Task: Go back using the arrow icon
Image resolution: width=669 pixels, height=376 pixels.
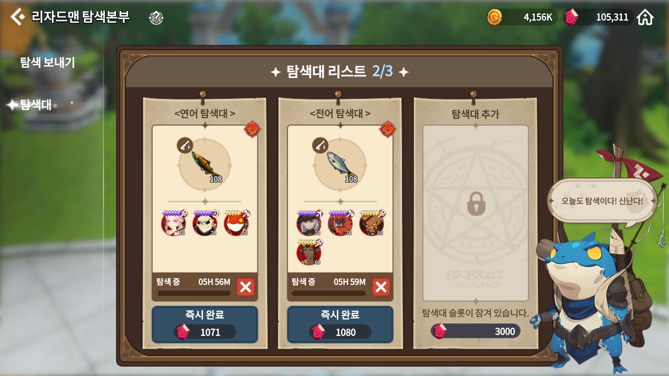Action: [x=18, y=17]
